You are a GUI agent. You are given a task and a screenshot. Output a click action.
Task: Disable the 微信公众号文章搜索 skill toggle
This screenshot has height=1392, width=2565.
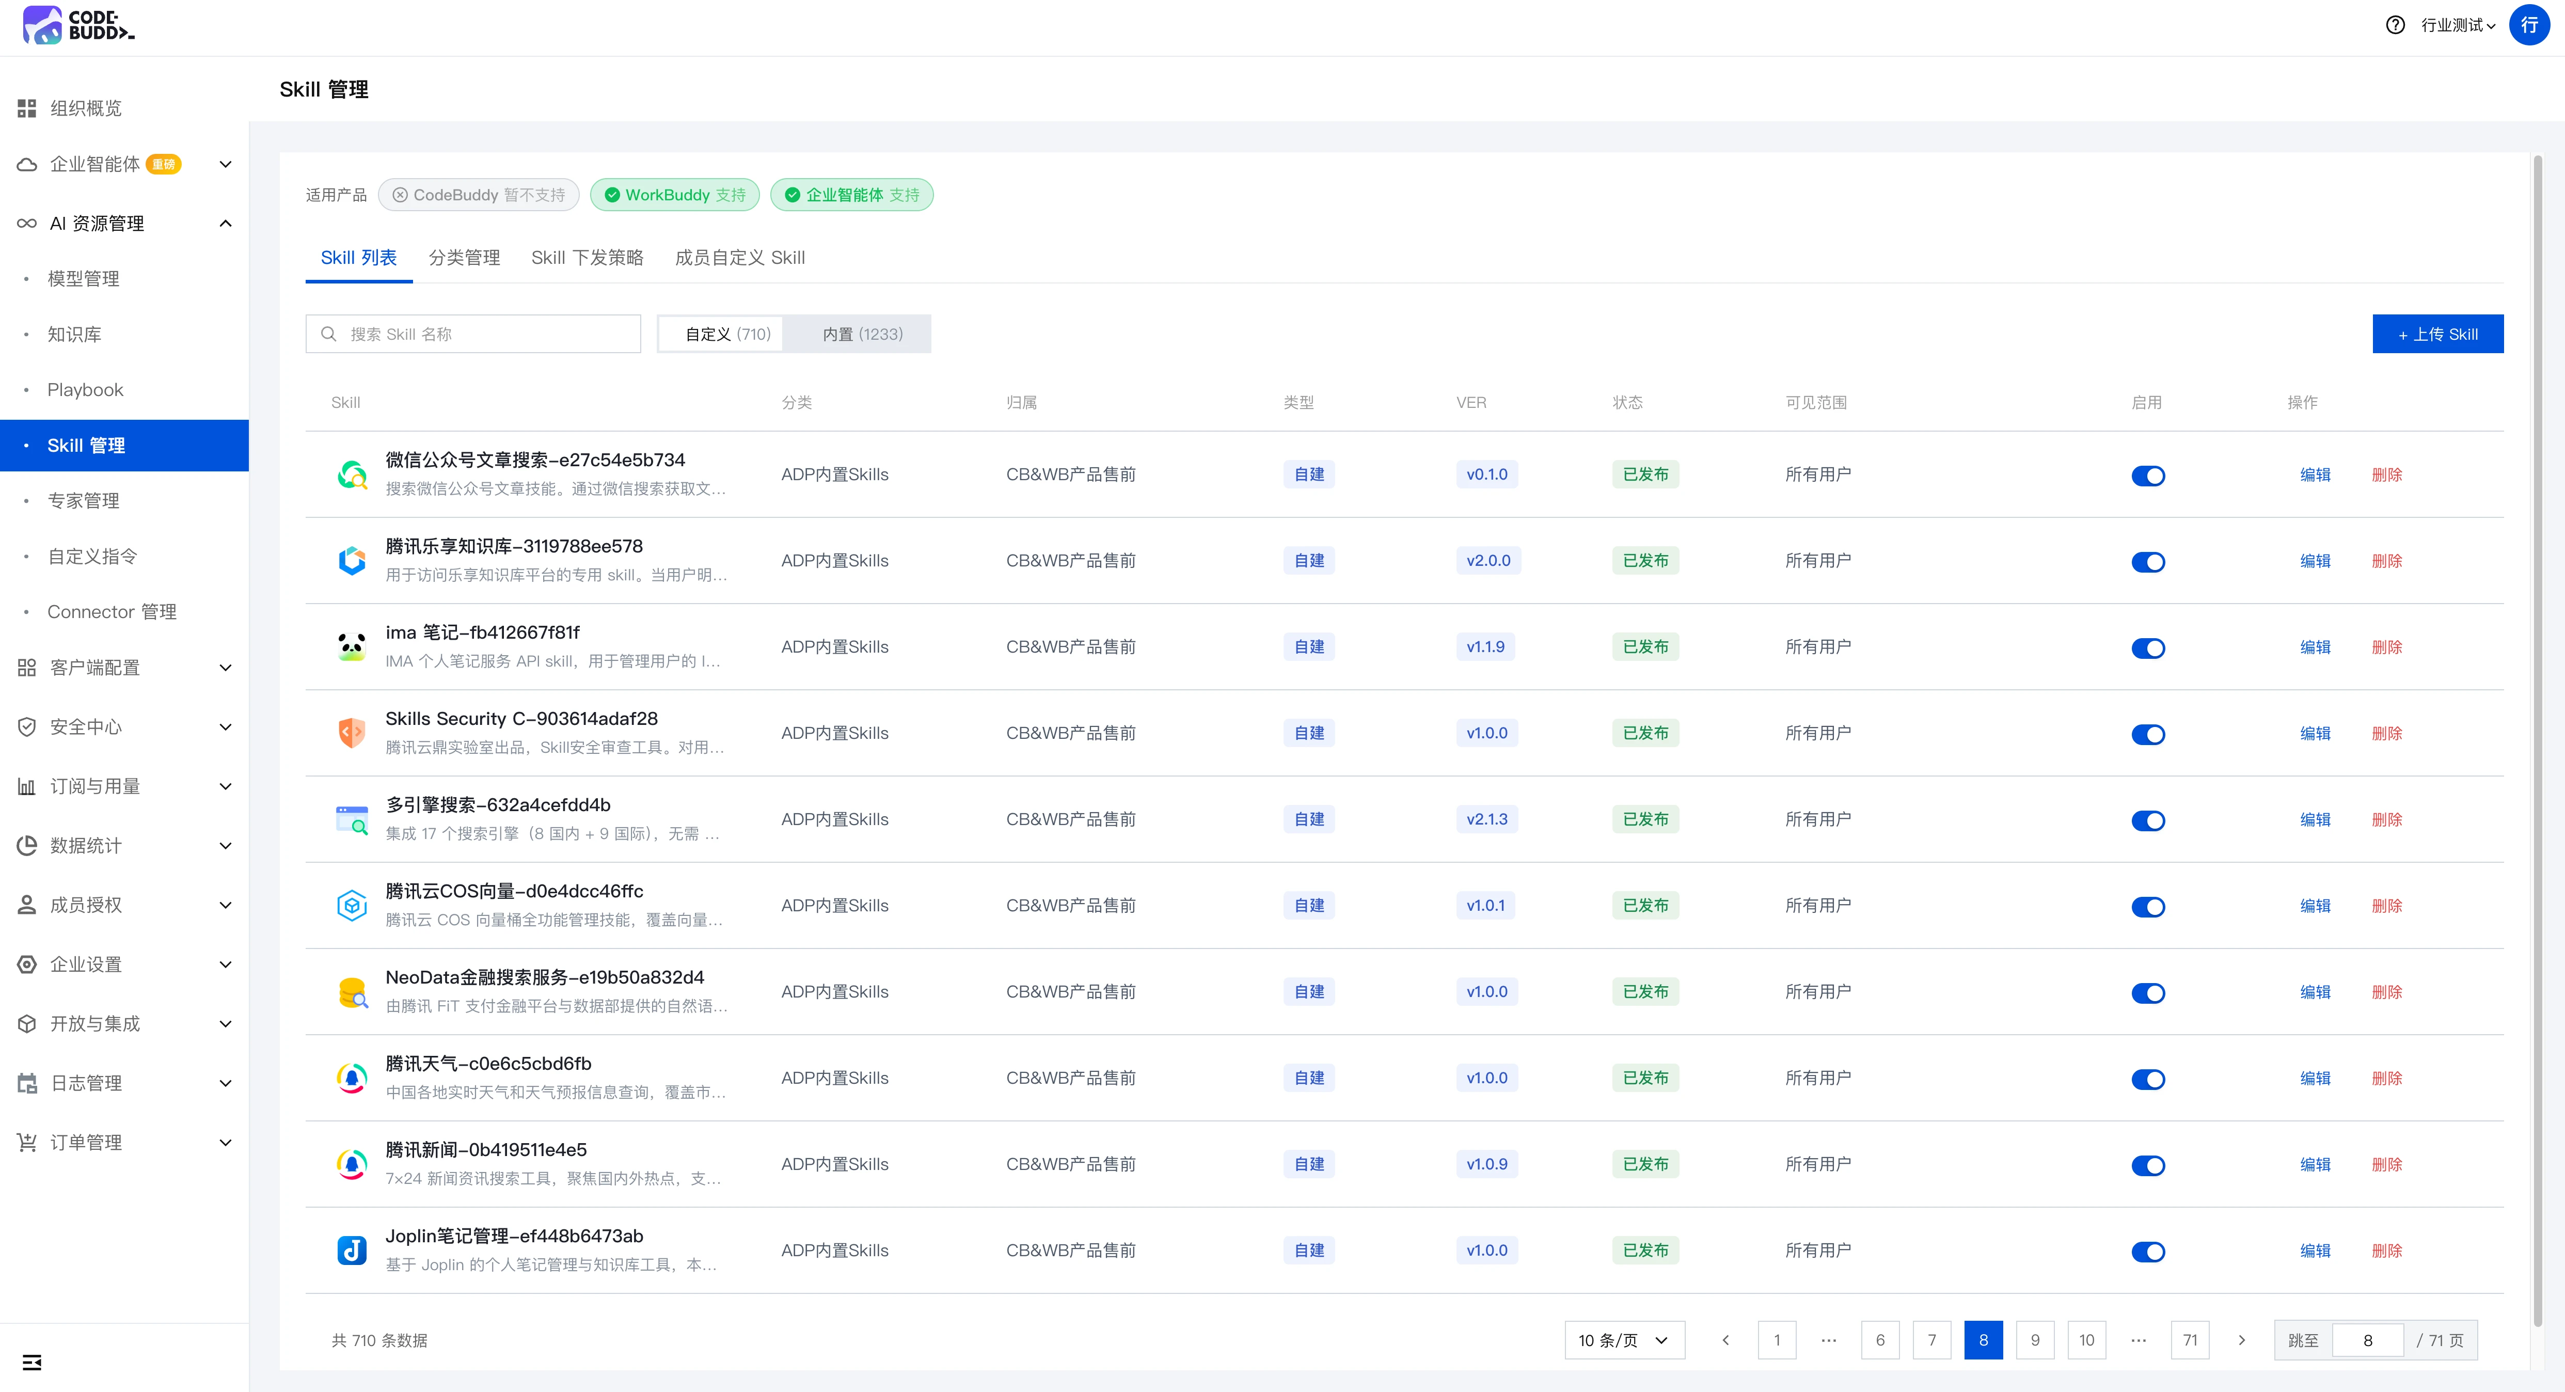pyautogui.click(x=2148, y=476)
